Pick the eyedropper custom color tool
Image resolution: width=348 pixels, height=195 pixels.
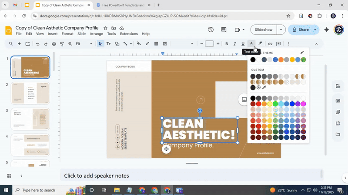click(264, 88)
